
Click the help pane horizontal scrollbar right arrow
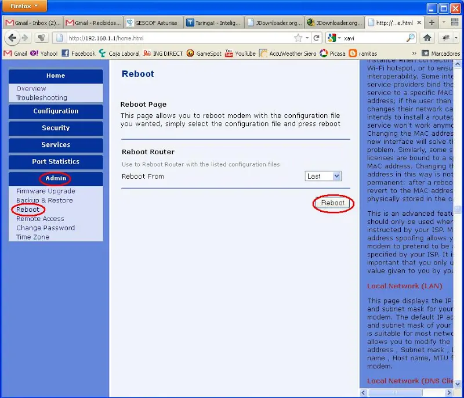(449, 393)
